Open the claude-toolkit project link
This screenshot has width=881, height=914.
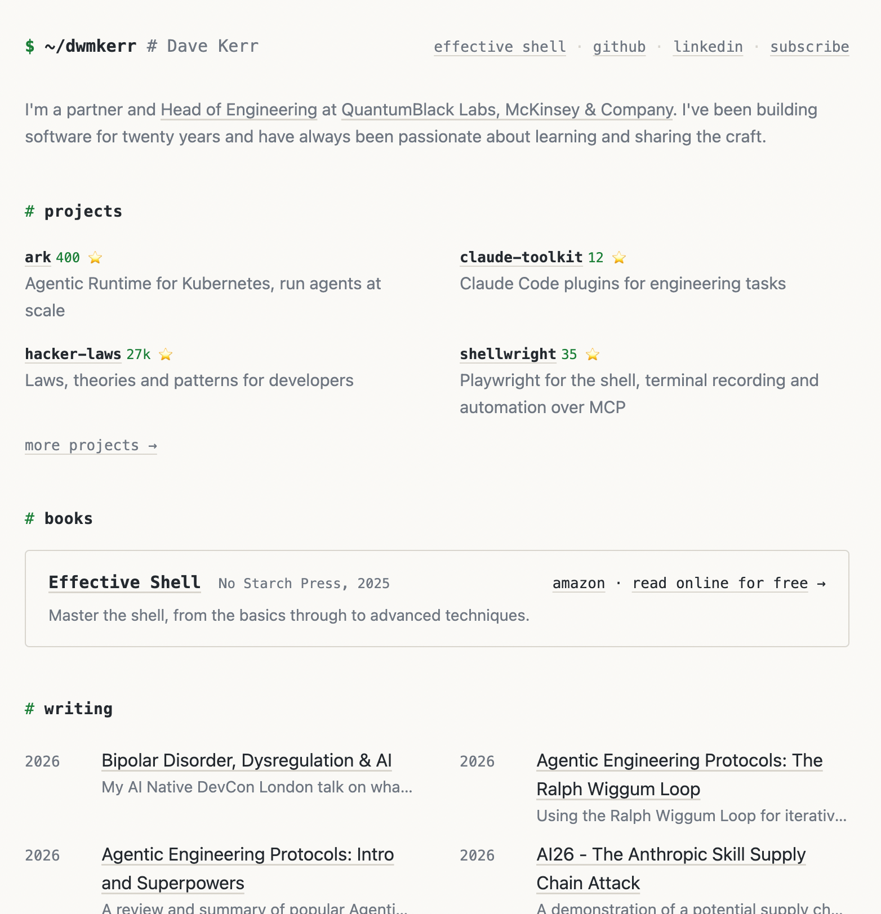(521, 257)
